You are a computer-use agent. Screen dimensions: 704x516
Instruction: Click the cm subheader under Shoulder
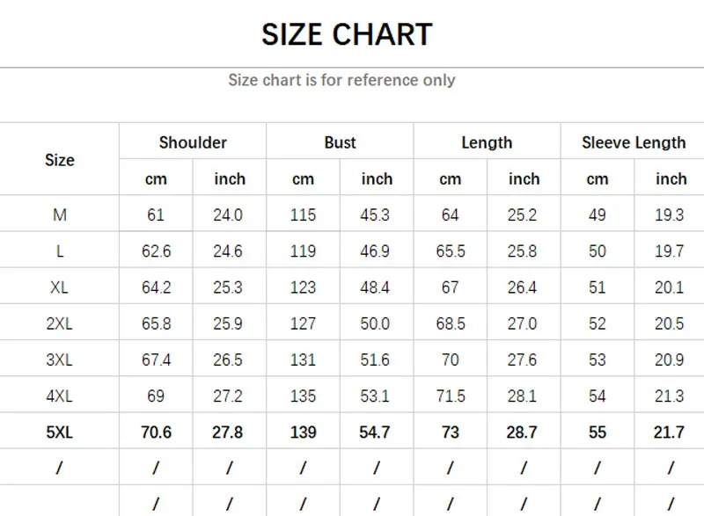tap(156, 178)
